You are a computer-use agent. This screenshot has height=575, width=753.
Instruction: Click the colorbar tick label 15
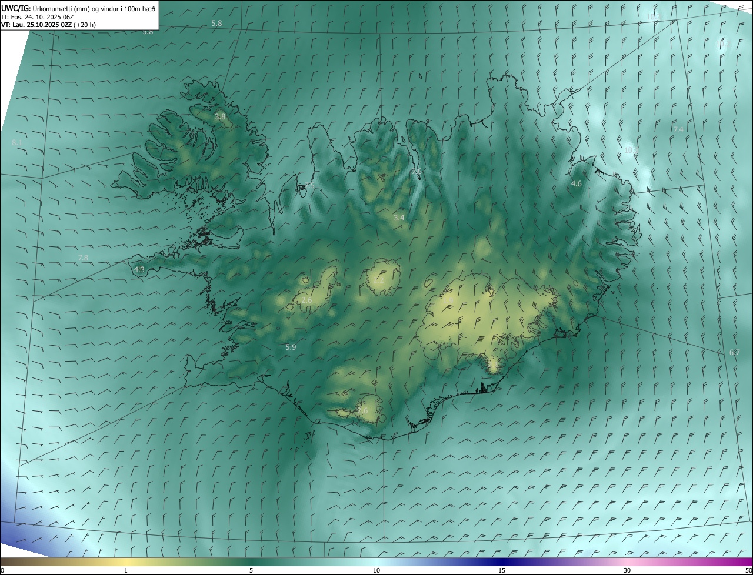tap(502, 570)
